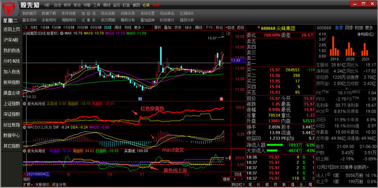Switch chart to 周线 weekly period
378x188 pixels.
point(118,28)
